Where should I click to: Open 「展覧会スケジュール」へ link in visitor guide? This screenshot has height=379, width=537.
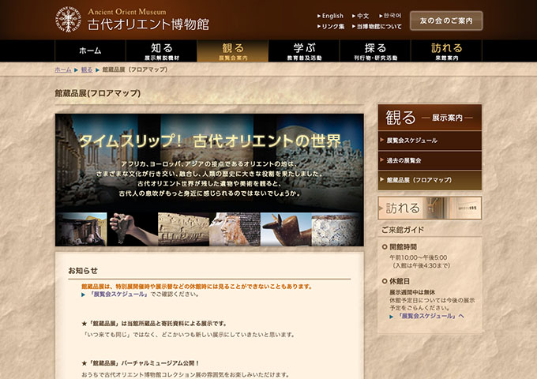point(430,316)
